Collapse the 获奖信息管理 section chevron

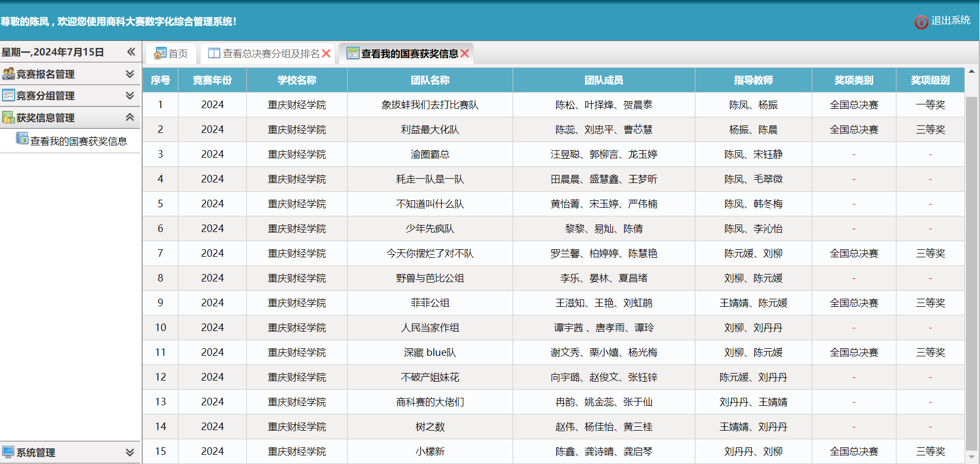130,117
